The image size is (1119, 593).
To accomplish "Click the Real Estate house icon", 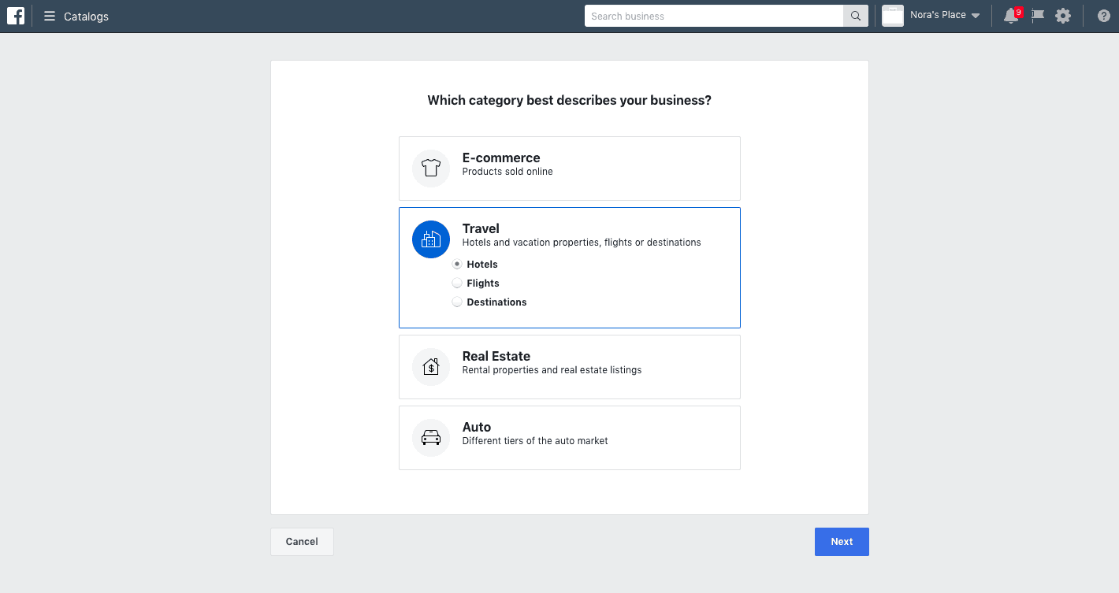I will point(431,366).
